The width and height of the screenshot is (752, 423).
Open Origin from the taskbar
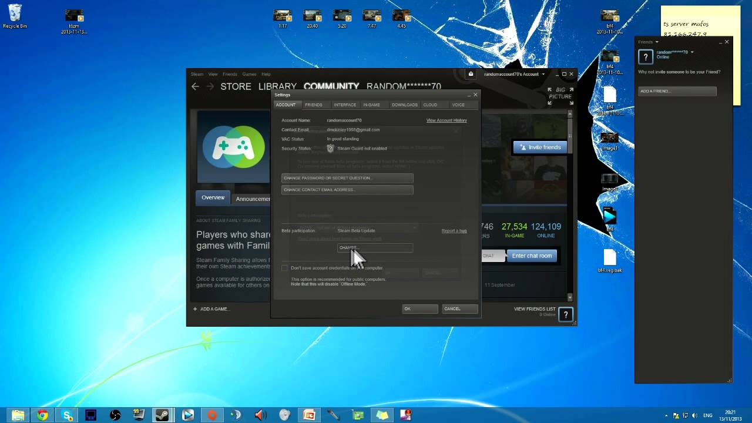pos(212,415)
